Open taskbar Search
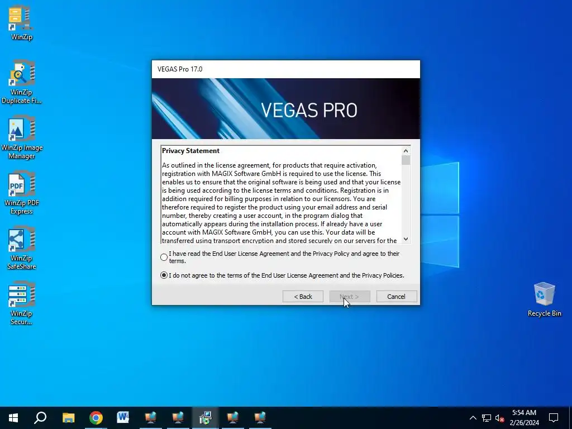This screenshot has height=429, width=572. click(x=40, y=418)
